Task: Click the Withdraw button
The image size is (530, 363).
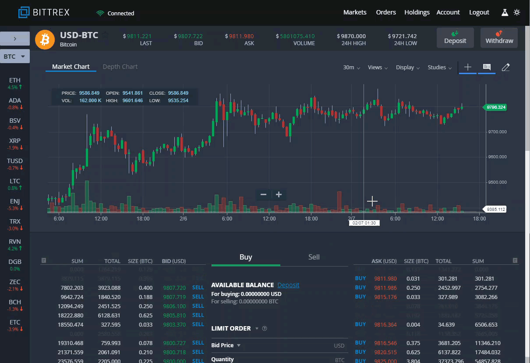Action: click(x=499, y=38)
